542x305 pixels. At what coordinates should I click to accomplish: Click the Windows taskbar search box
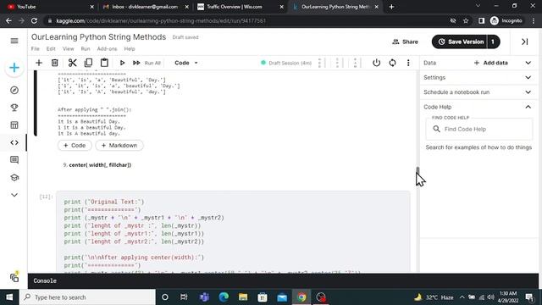(x=87, y=297)
